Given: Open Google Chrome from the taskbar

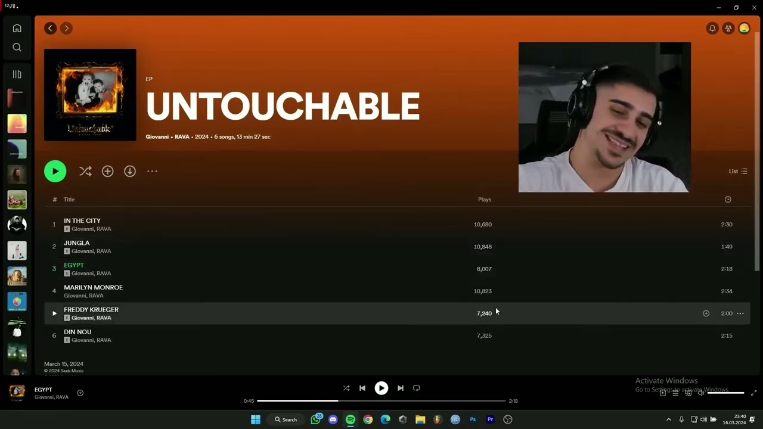Looking at the screenshot, I should pos(368,419).
